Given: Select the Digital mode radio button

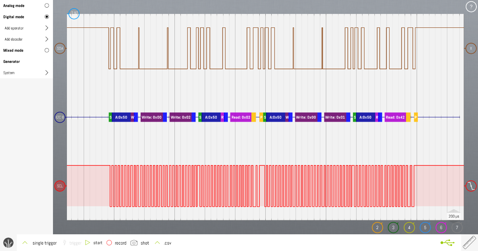Looking at the screenshot, I should coord(47,17).
